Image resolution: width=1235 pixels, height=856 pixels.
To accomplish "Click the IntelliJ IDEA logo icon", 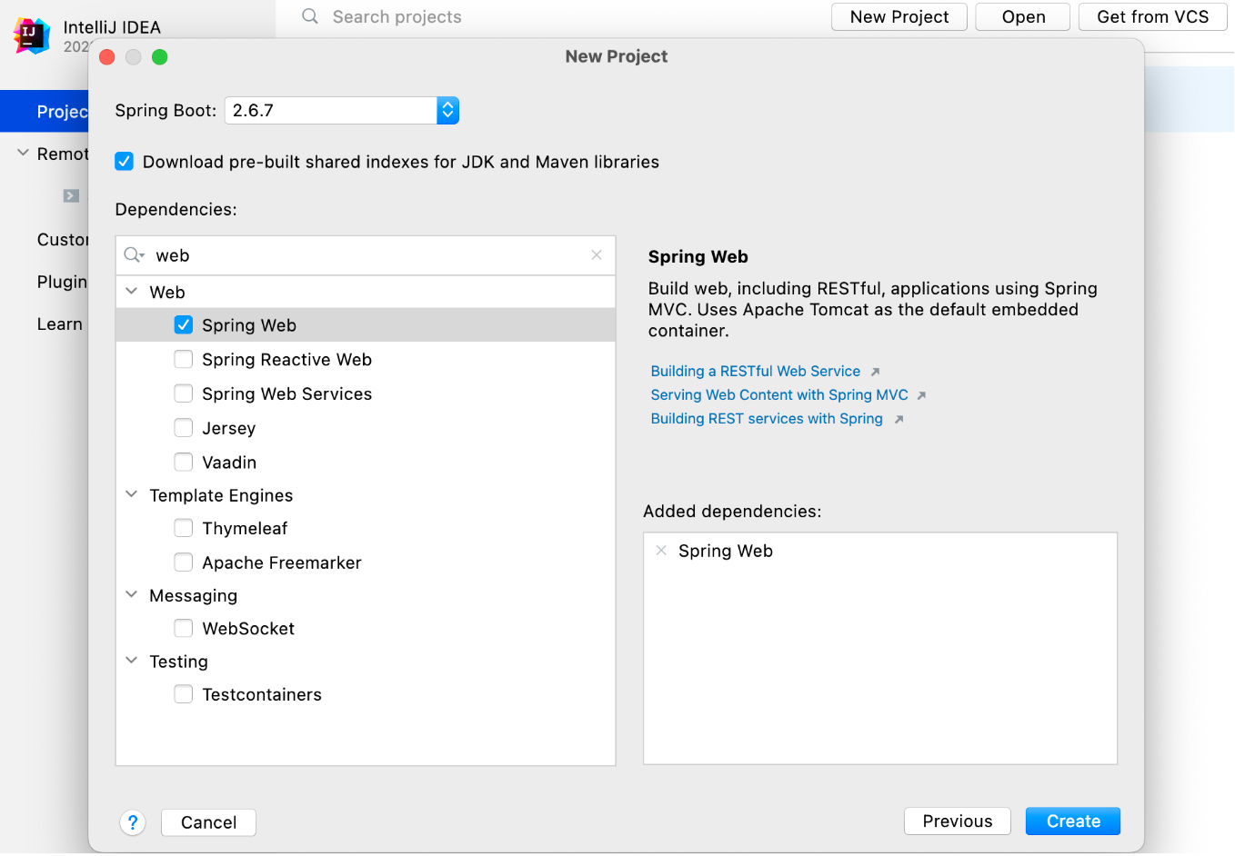I will [x=31, y=35].
